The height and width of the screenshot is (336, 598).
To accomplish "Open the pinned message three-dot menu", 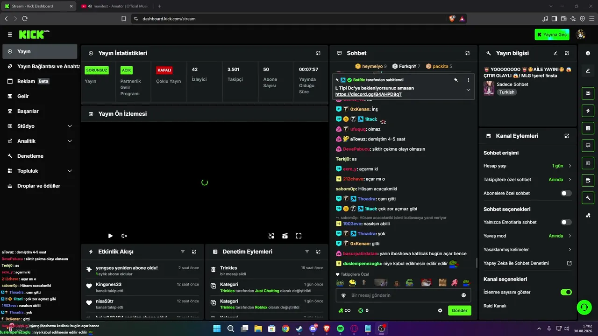I will [x=468, y=80].
